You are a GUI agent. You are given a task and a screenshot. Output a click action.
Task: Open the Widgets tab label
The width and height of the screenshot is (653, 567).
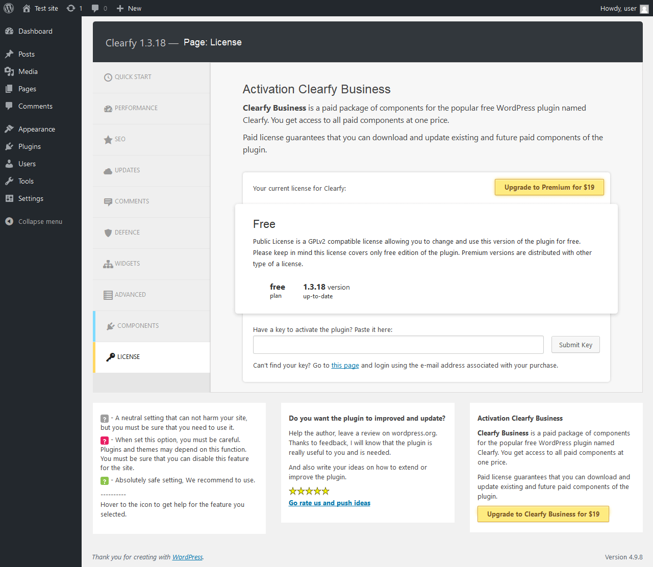click(x=127, y=264)
